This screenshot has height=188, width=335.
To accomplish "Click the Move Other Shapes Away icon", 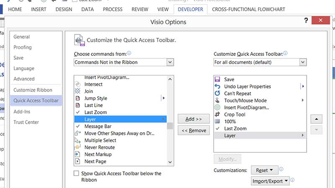I will 77,133.
